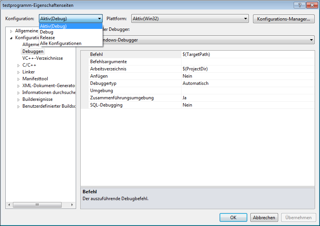Click the help question mark icon

click(300, 5)
